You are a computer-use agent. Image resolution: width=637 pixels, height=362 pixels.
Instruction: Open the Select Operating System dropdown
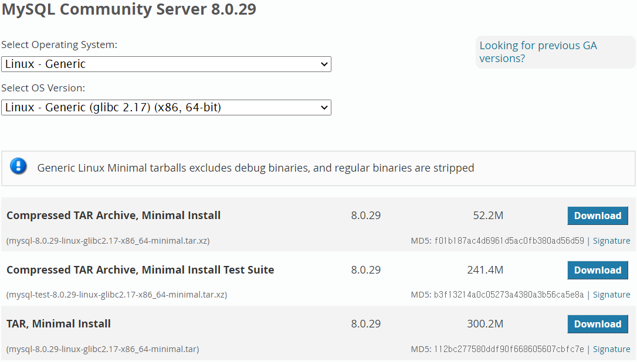(x=166, y=64)
